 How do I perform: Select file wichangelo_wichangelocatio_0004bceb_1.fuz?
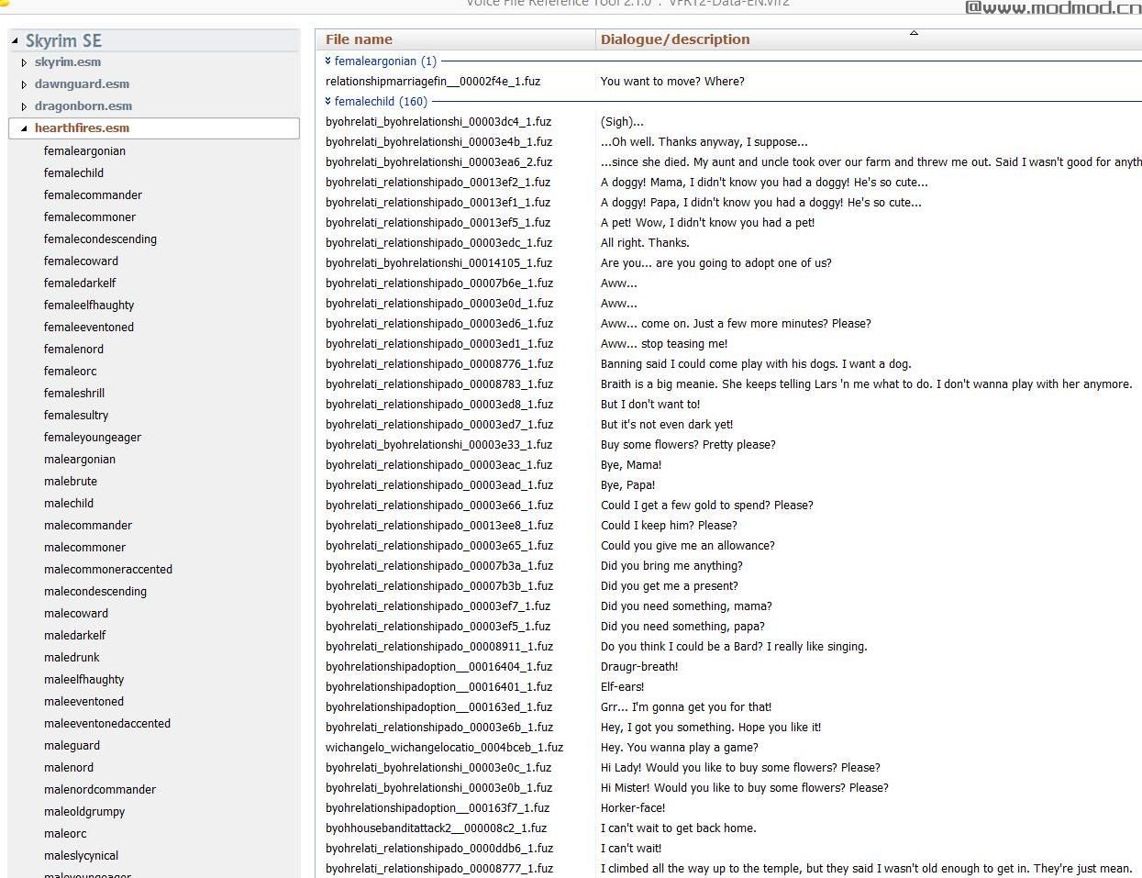click(444, 747)
